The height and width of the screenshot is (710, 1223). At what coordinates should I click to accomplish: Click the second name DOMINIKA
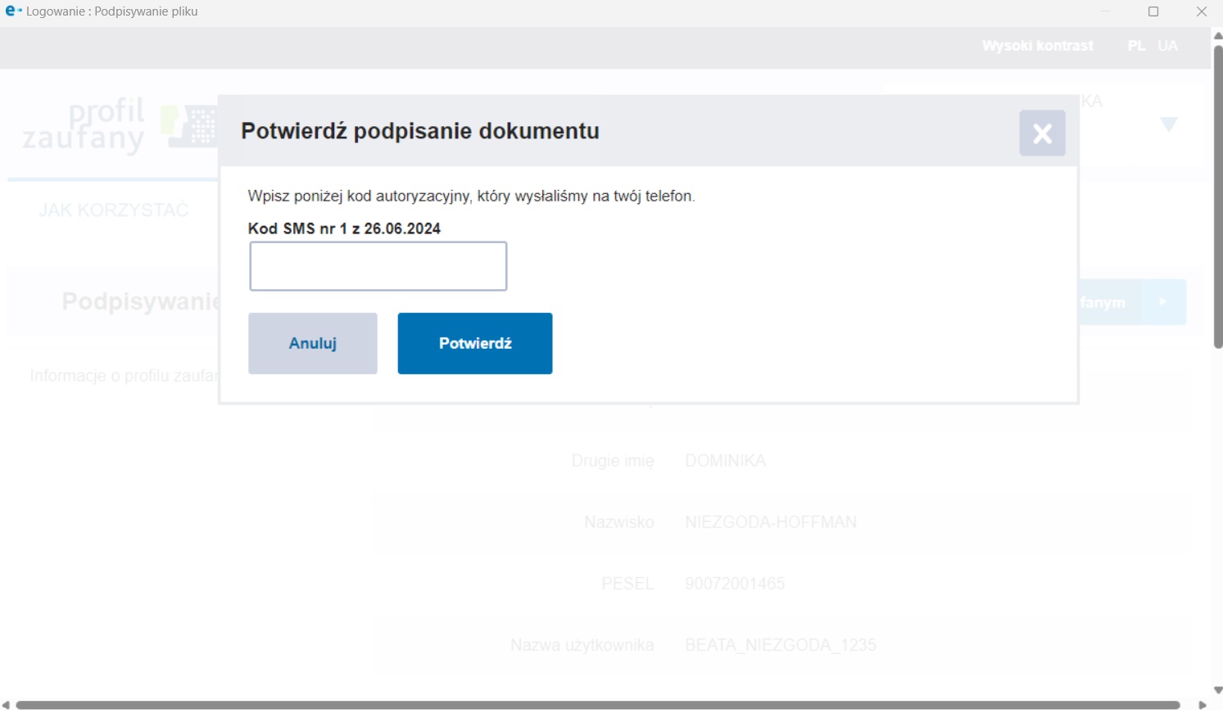[725, 461]
